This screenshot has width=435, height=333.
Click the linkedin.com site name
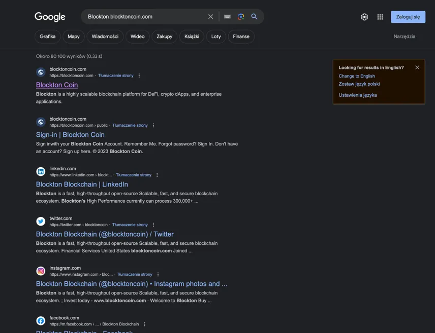click(x=63, y=169)
